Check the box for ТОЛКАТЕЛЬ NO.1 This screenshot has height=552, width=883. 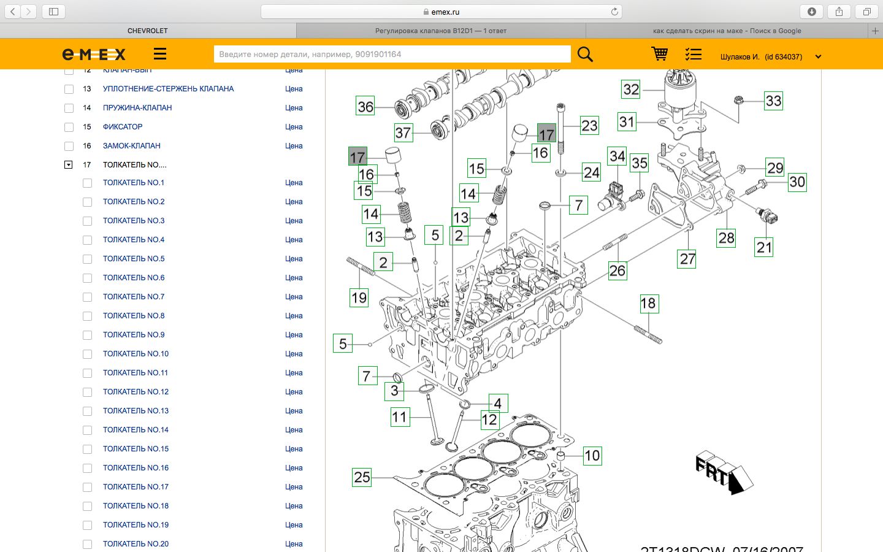pyautogui.click(x=87, y=183)
